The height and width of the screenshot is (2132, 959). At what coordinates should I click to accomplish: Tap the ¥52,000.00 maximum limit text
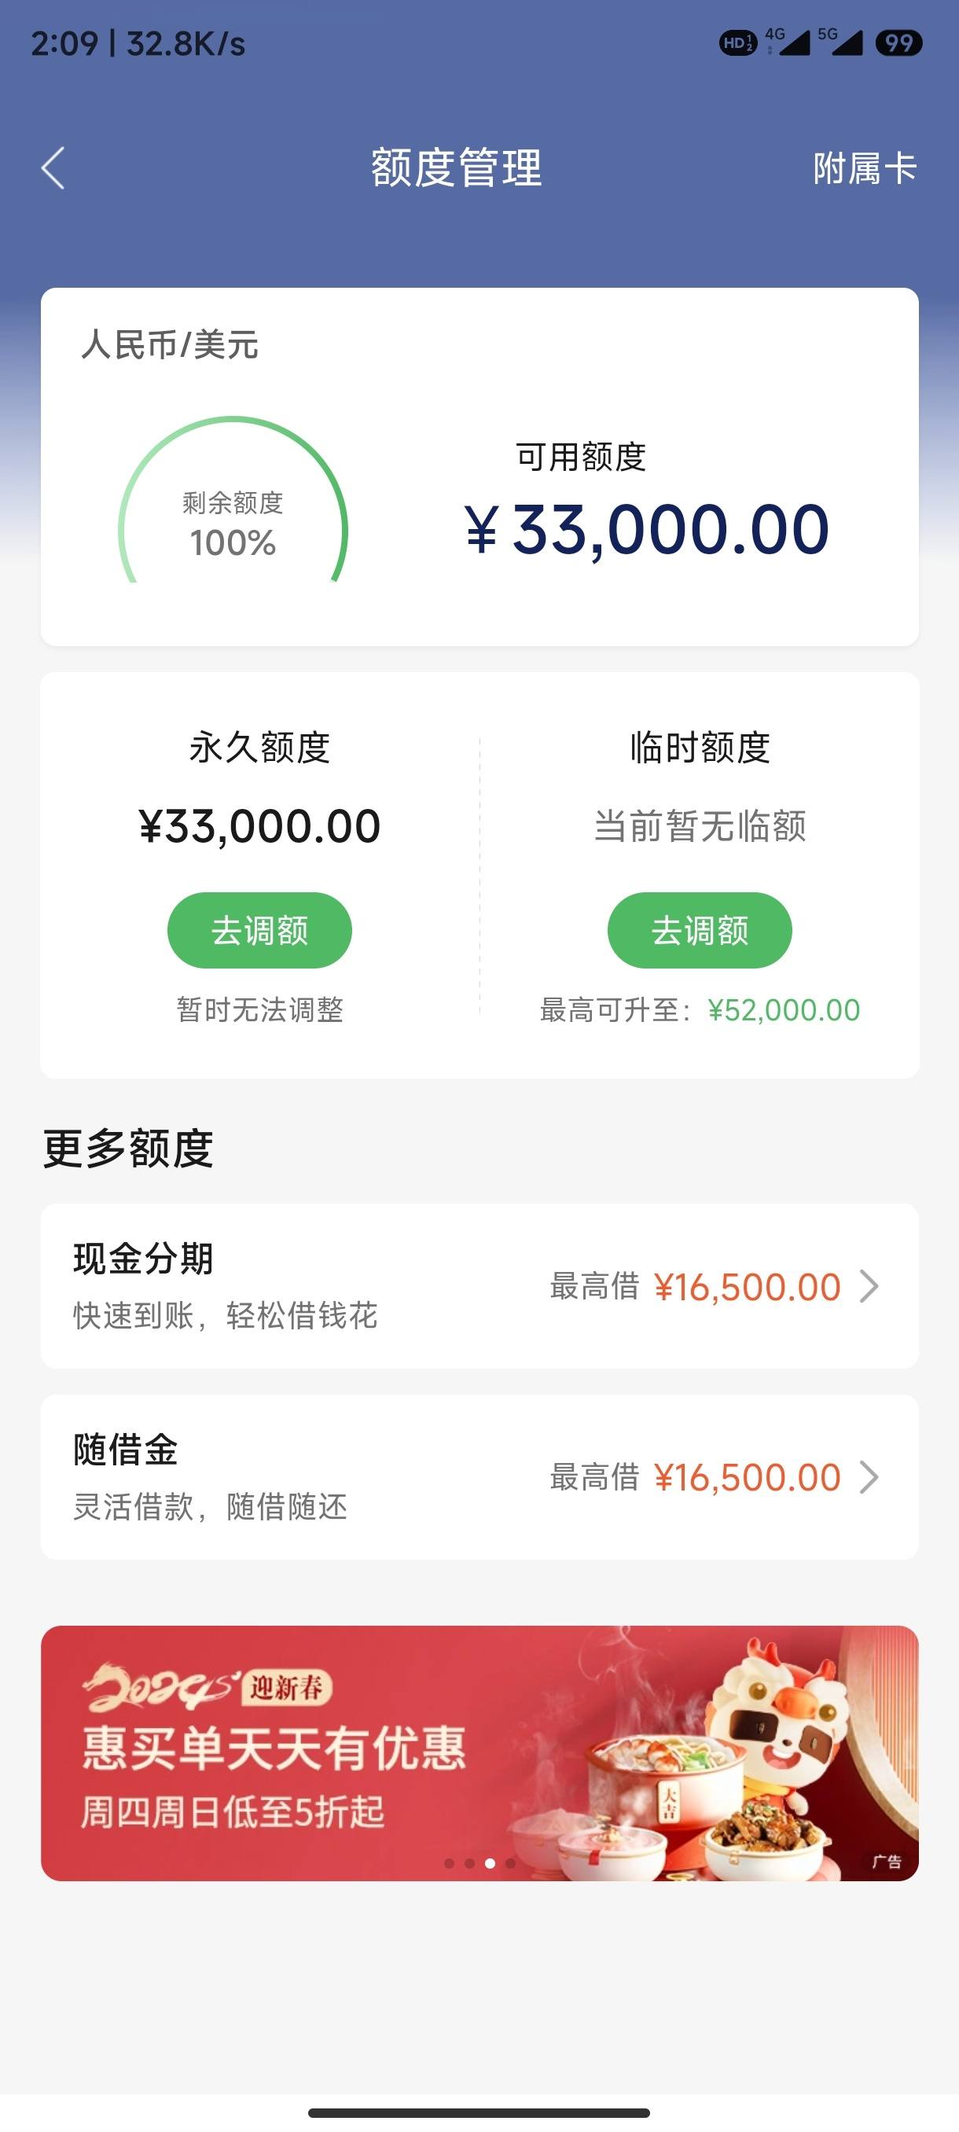[784, 1009]
